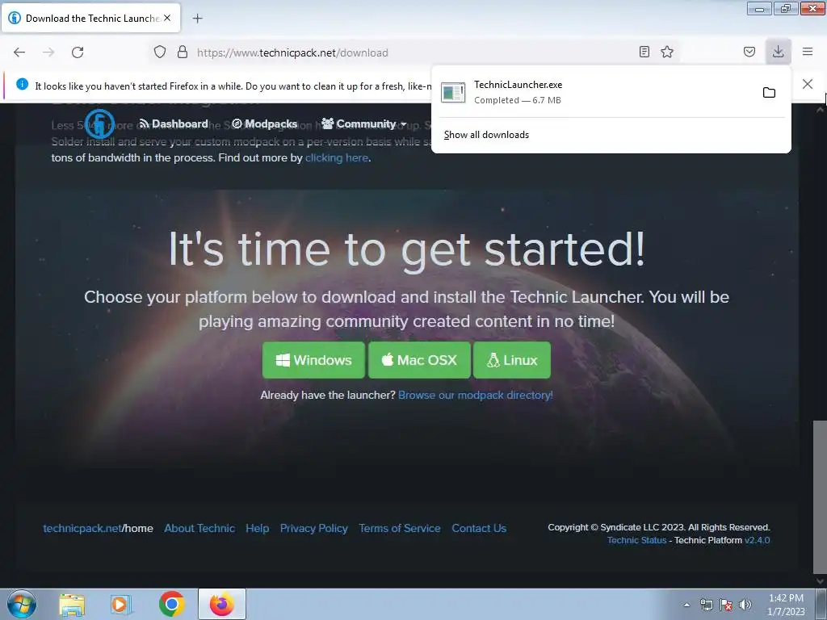Click the scrollbar down arrow
Image resolution: width=827 pixels, height=620 pixels.
pyautogui.click(x=820, y=581)
